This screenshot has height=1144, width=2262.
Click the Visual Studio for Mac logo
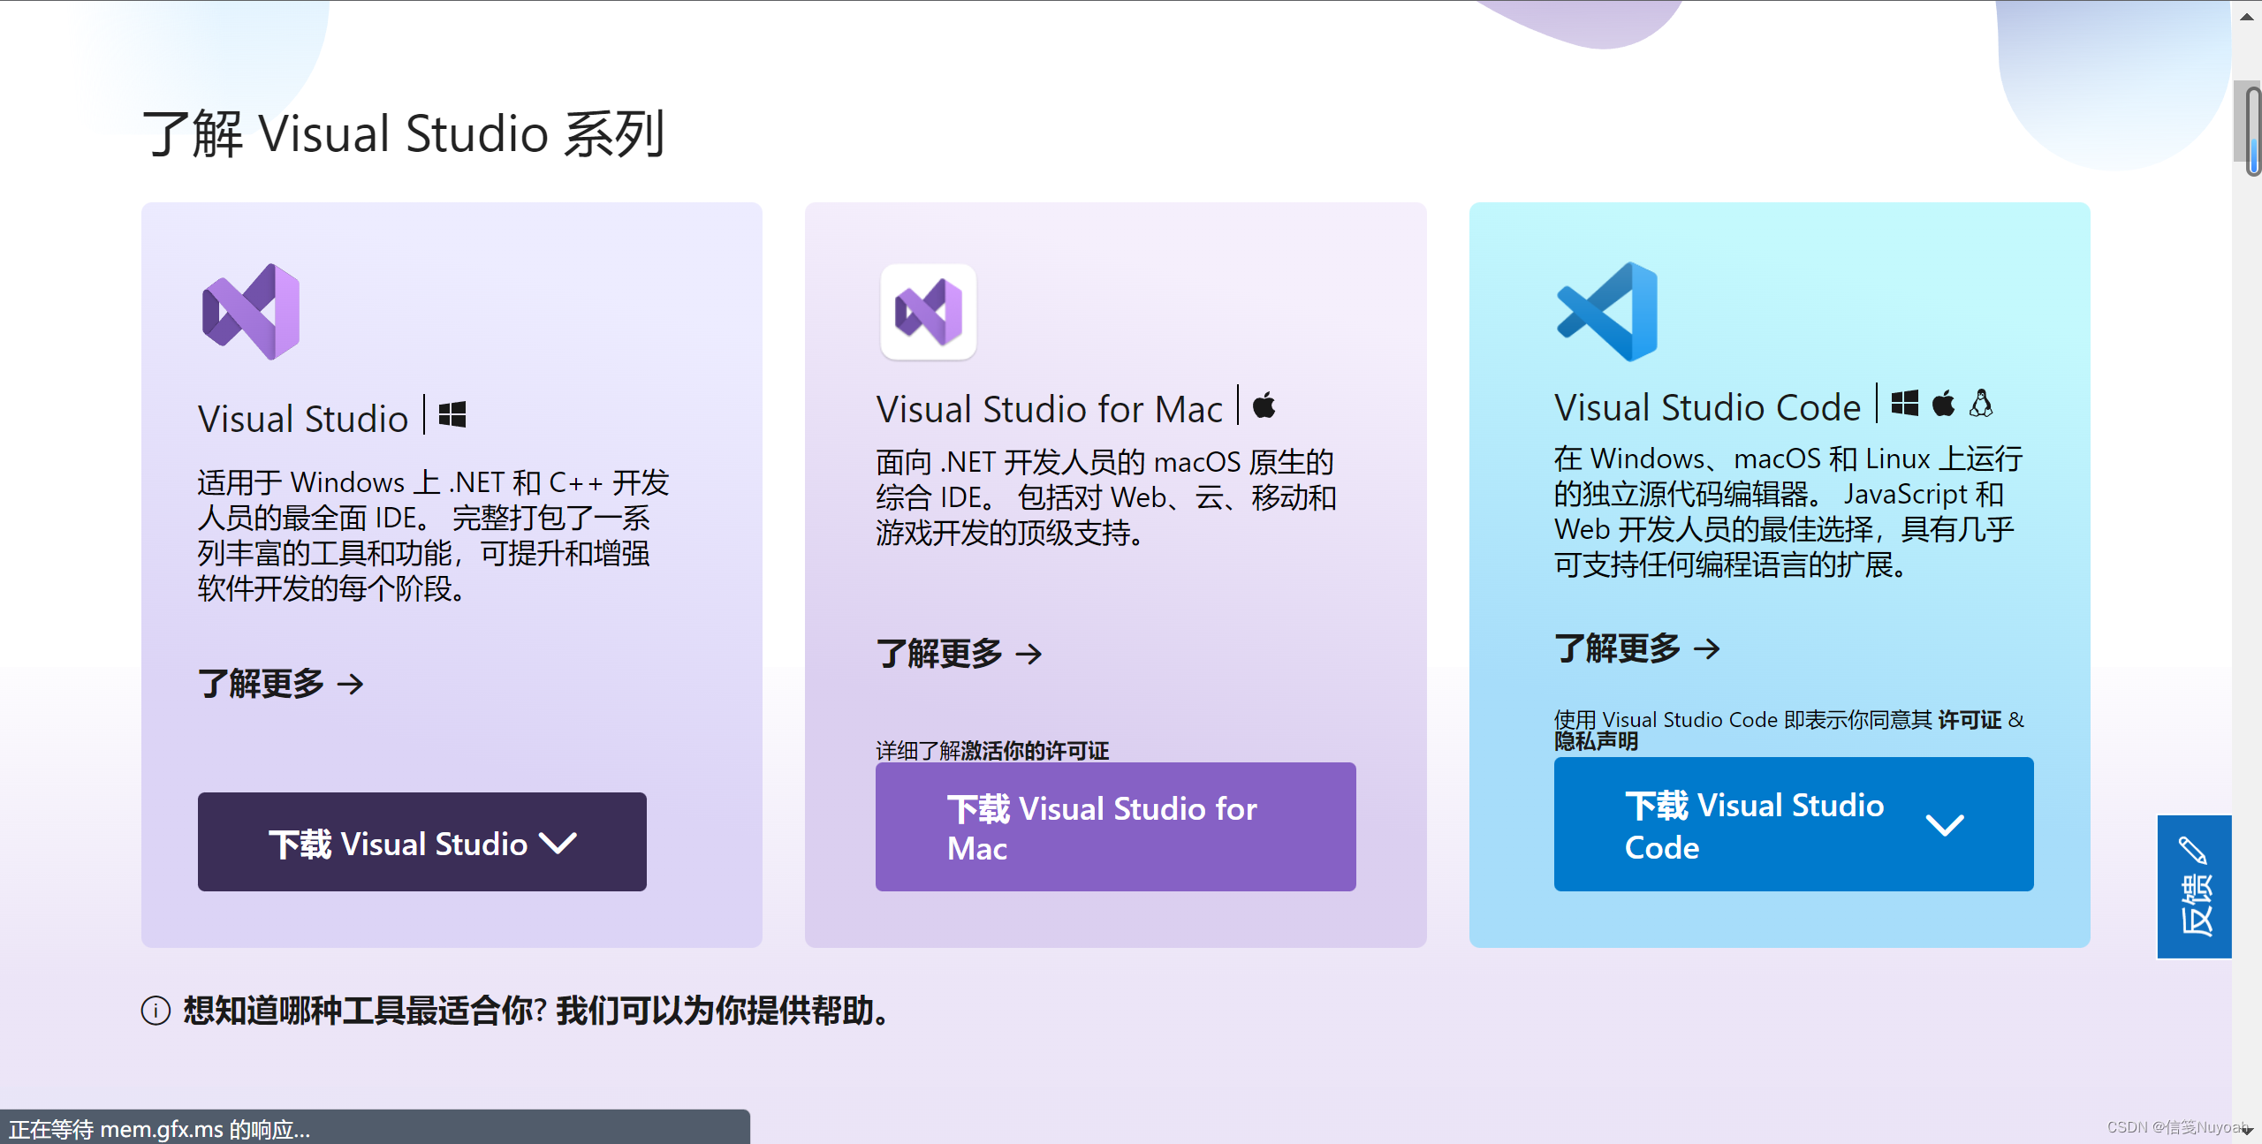point(928,311)
